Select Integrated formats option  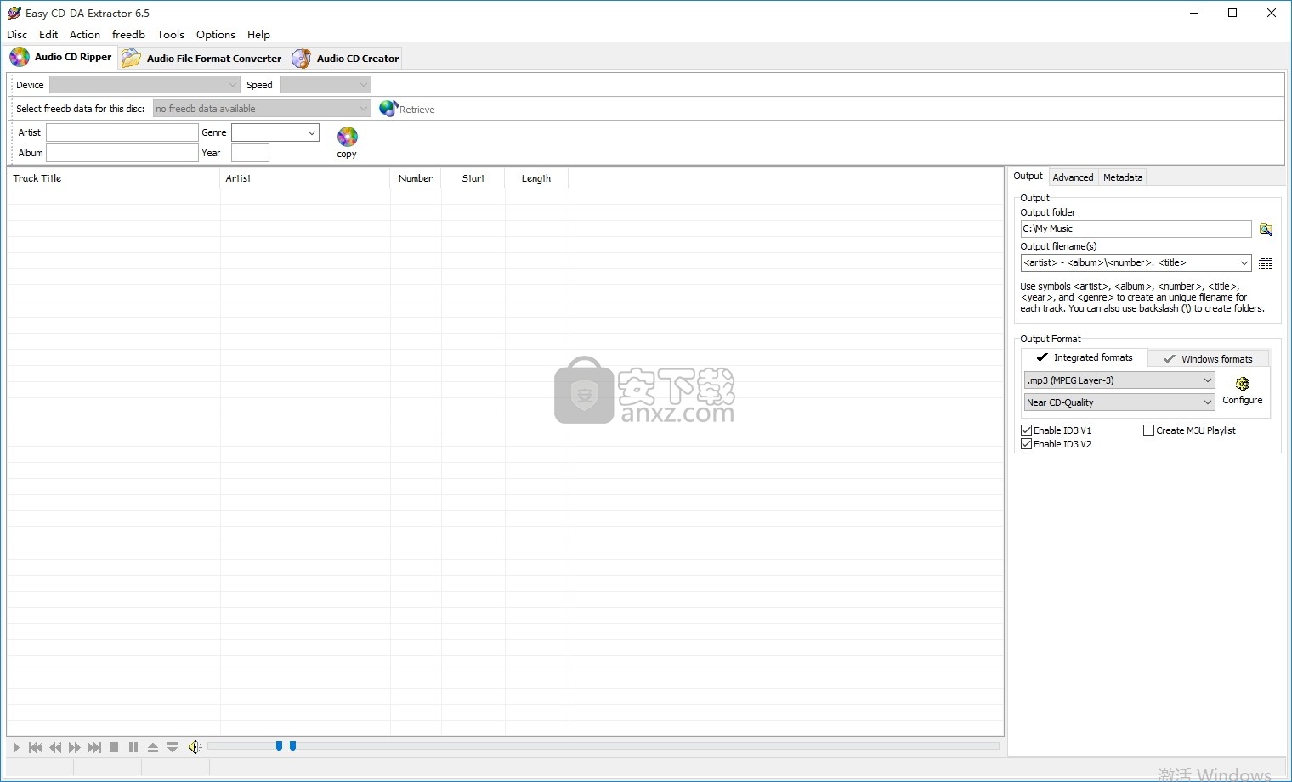[1085, 357]
